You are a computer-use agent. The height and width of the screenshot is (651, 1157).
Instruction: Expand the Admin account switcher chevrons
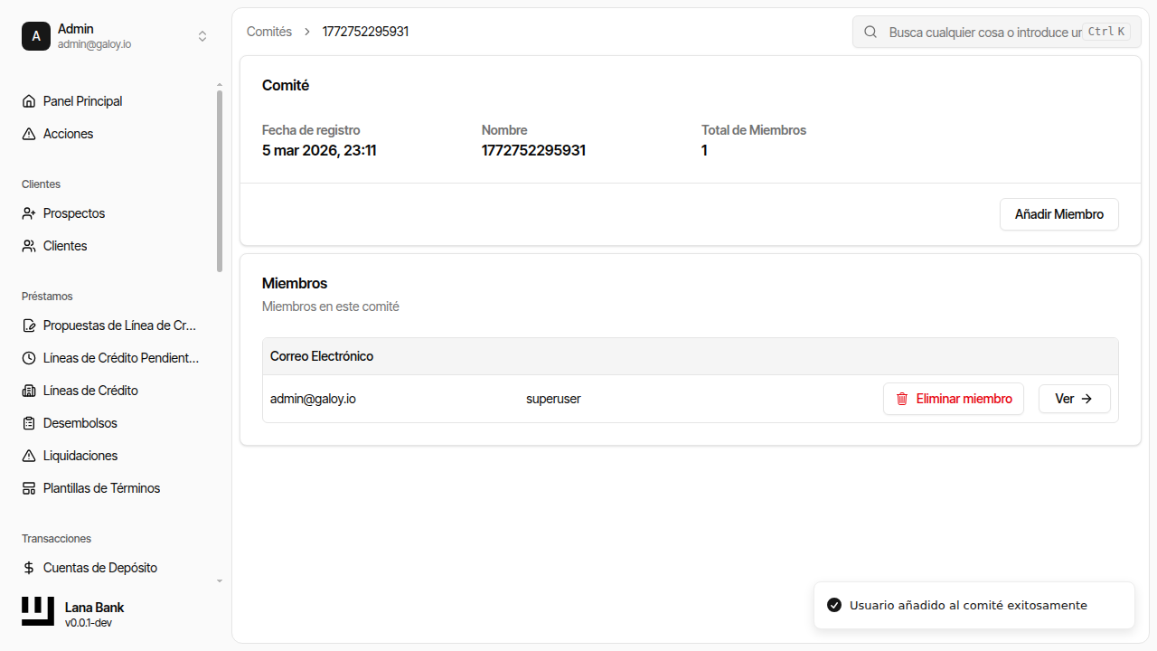click(x=202, y=36)
